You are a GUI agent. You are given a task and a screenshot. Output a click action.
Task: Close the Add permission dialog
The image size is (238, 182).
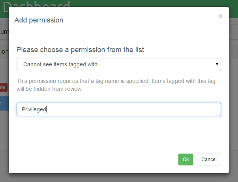(220, 16)
